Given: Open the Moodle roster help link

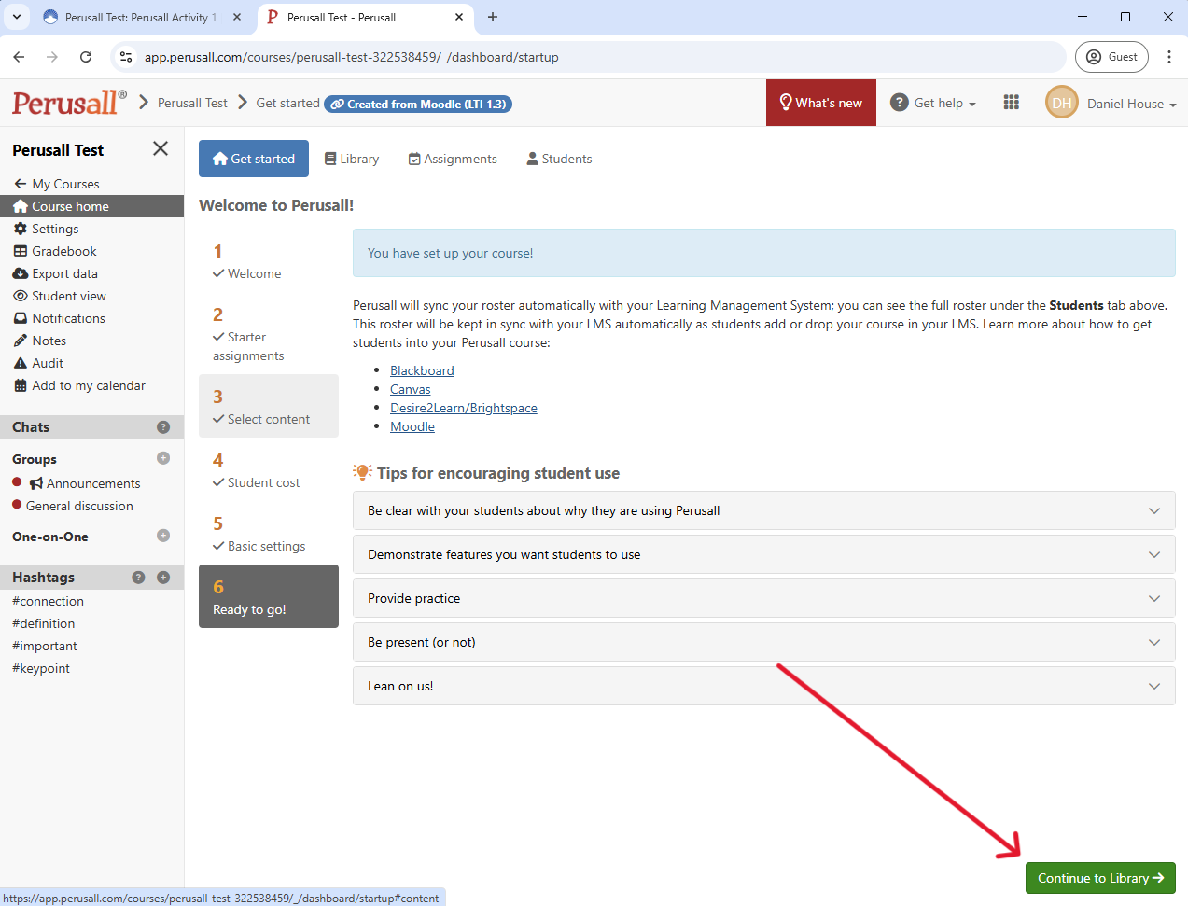Looking at the screenshot, I should (412, 426).
